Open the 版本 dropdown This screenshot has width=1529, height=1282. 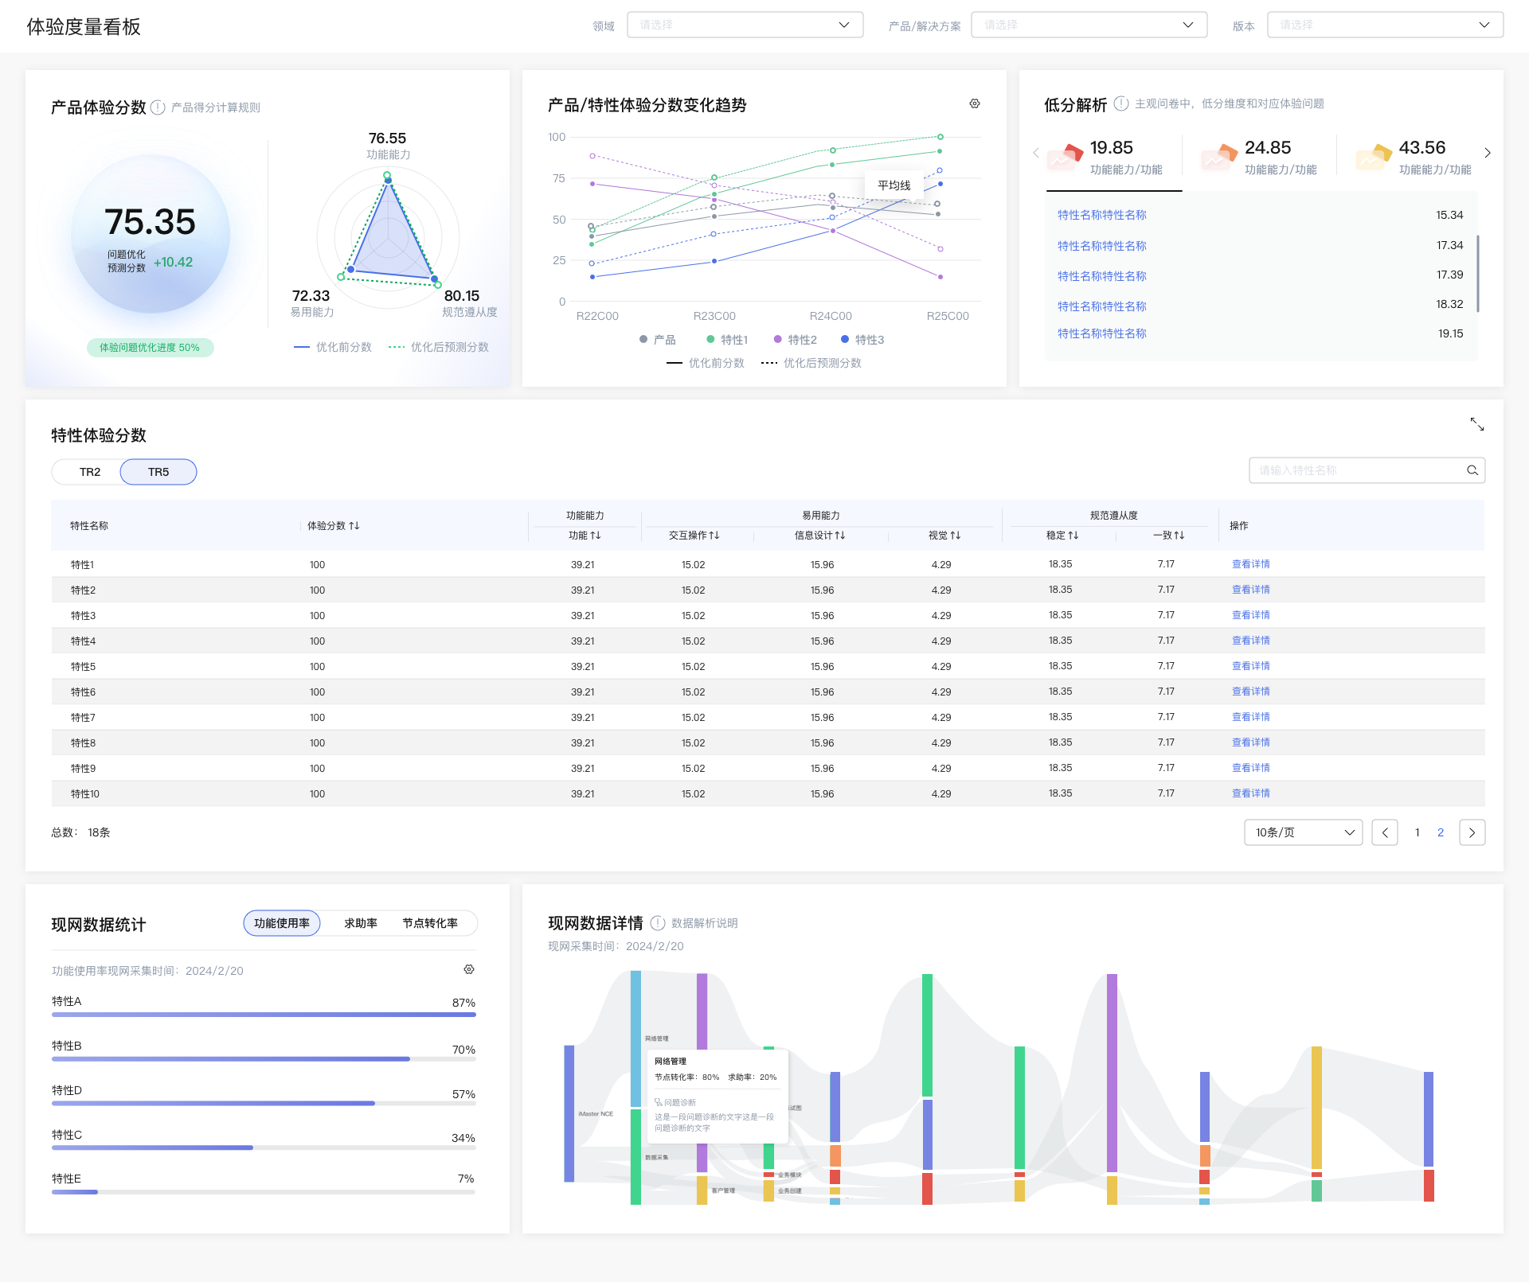[x=1385, y=25]
